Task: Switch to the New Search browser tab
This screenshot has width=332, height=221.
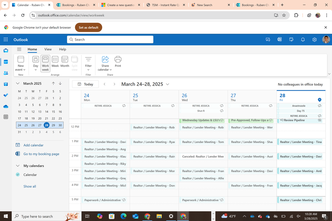Action: [x=210, y=5]
